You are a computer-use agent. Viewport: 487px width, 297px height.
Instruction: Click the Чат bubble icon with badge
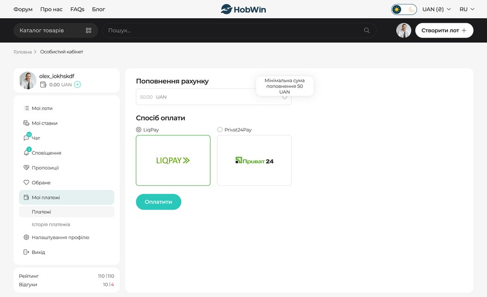click(27, 137)
